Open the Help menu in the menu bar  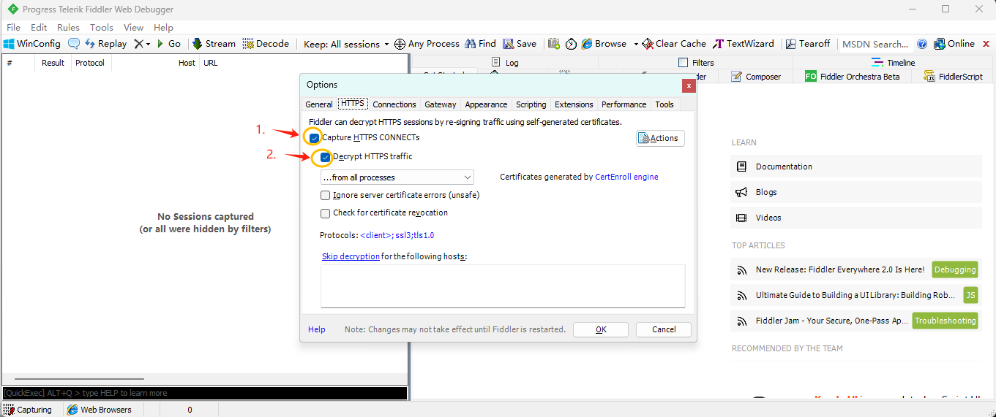coord(163,27)
